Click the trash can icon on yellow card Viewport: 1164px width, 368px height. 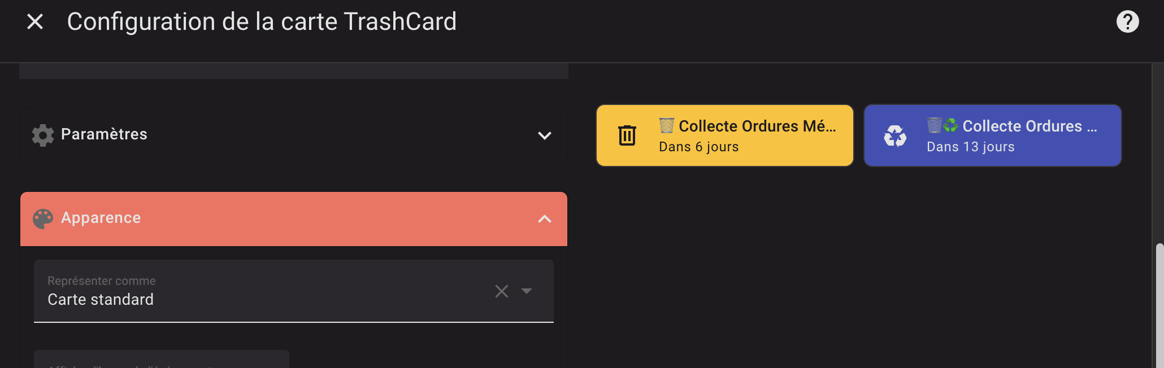point(627,135)
